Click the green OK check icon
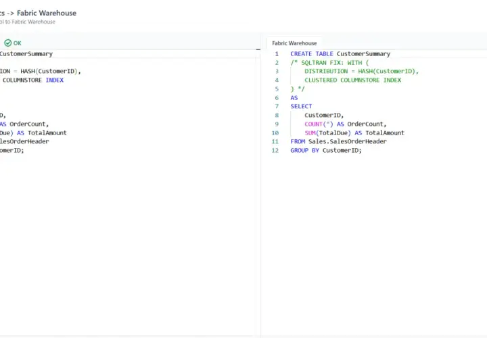 [8, 43]
